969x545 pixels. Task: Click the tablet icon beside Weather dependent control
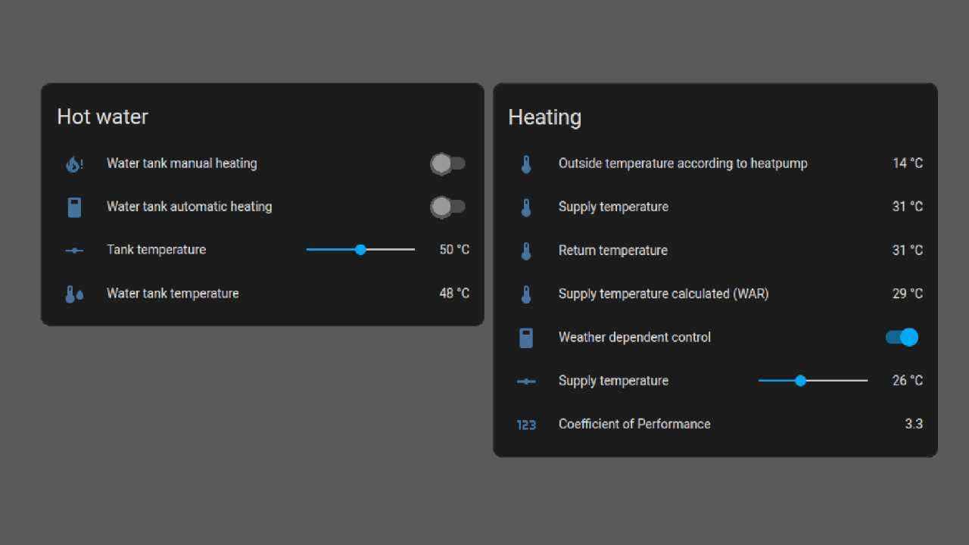click(x=526, y=338)
